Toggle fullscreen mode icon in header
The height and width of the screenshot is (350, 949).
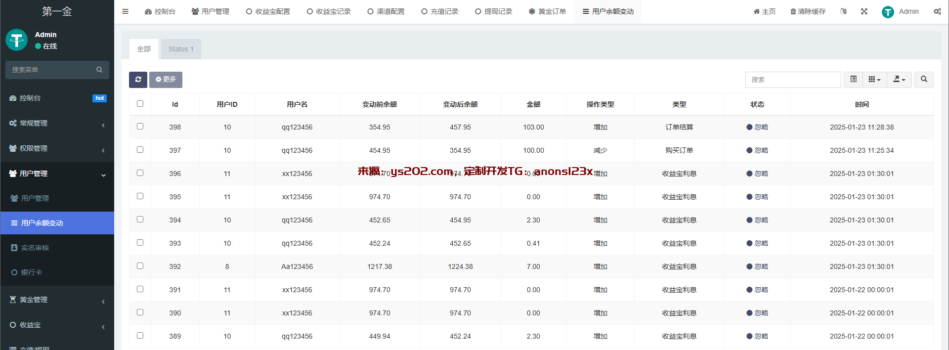864,11
